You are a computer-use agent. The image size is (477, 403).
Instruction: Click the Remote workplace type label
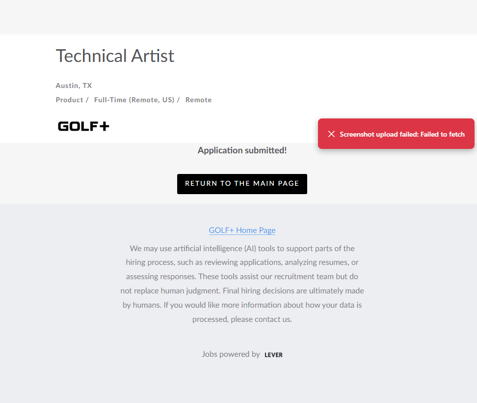point(198,100)
